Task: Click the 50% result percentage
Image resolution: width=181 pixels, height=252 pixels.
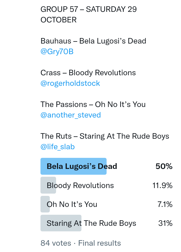Action: pos(164,166)
